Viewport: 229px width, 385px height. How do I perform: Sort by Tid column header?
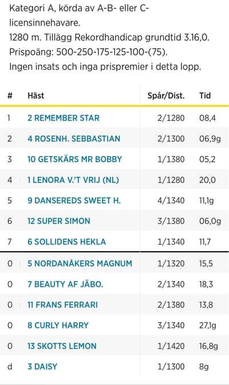click(205, 96)
